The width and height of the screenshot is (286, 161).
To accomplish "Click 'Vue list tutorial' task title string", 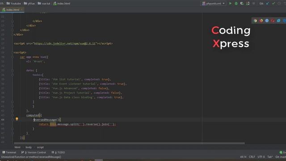I will (x=66, y=80).
